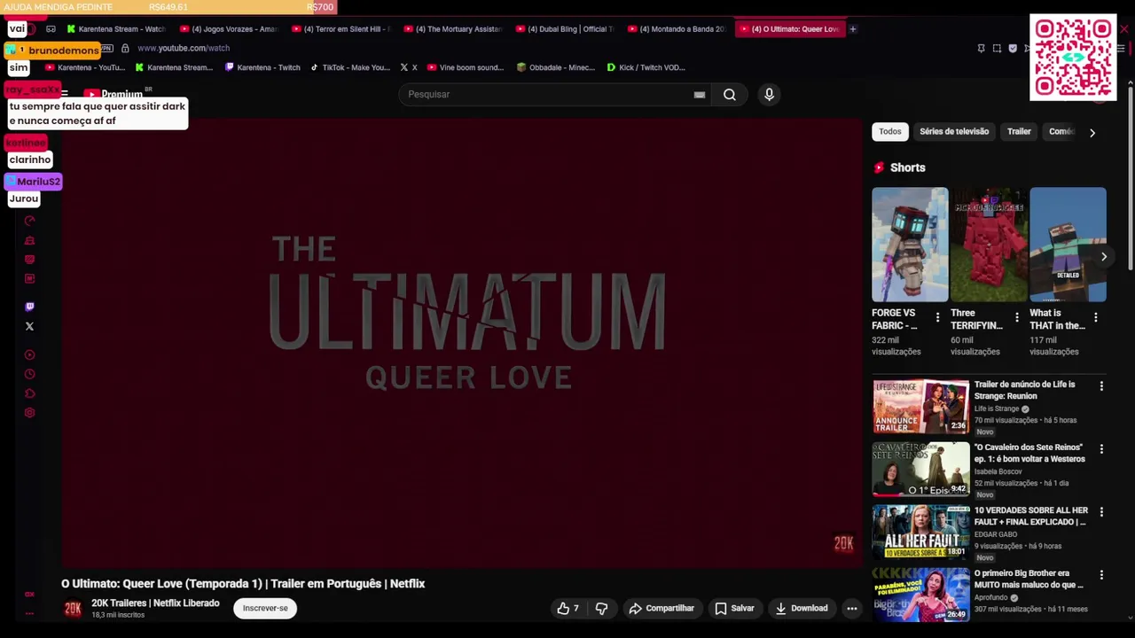Dislike the video with thumbs-down icon
This screenshot has width=1135, height=638.
click(601, 608)
